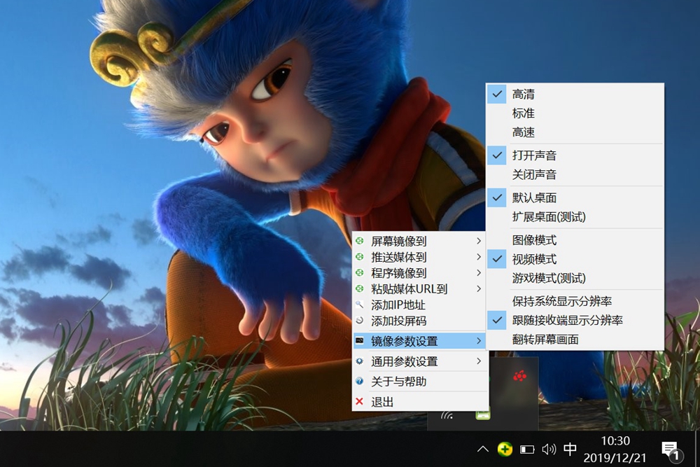Select 默认桌面 option
The height and width of the screenshot is (467, 700).
(575, 197)
